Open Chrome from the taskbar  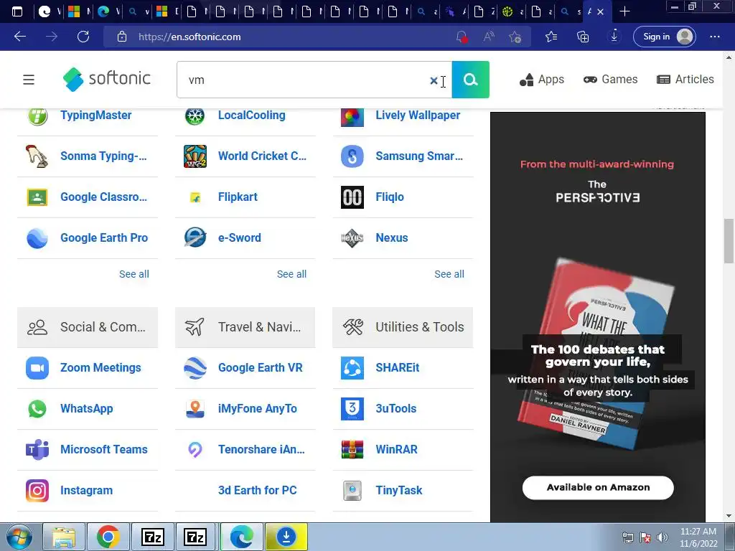[108, 537]
